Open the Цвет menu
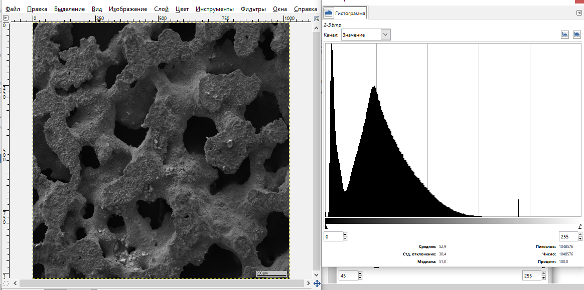Image resolution: width=584 pixels, height=290 pixels. 183,9
